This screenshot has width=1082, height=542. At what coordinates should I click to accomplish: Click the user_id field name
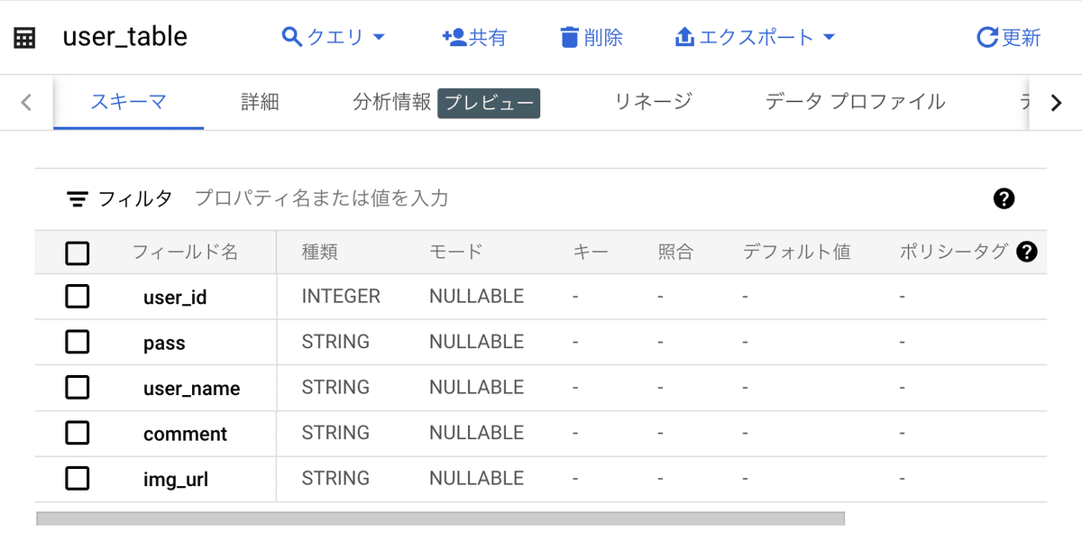(x=175, y=298)
